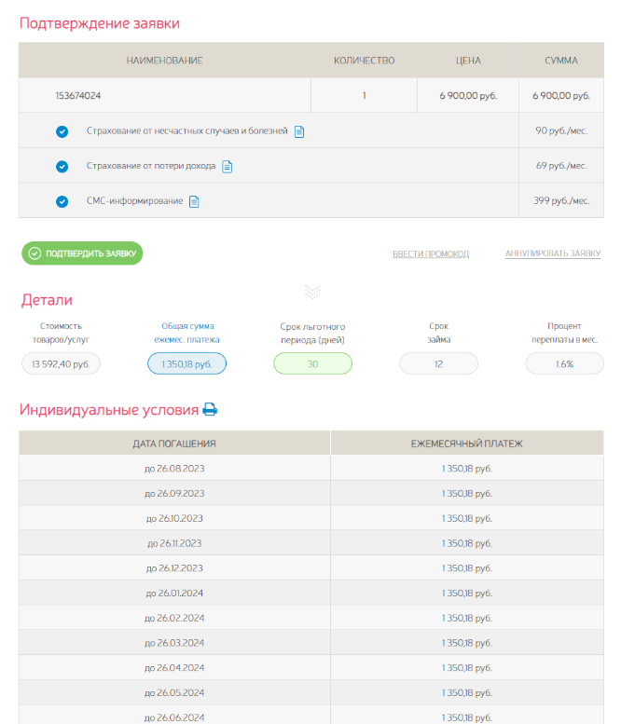
Task: Select the 1 350,18 руб. monthly payment pill
Action: 187,363
